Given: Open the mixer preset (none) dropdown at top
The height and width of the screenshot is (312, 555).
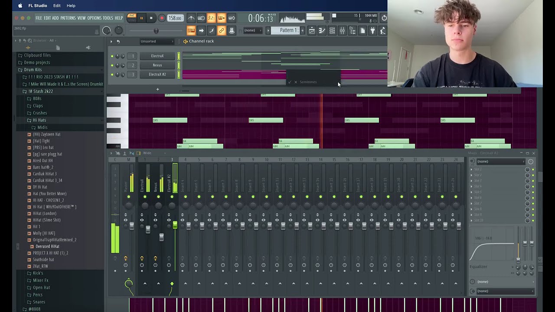Looking at the screenshot, I should point(501,161).
